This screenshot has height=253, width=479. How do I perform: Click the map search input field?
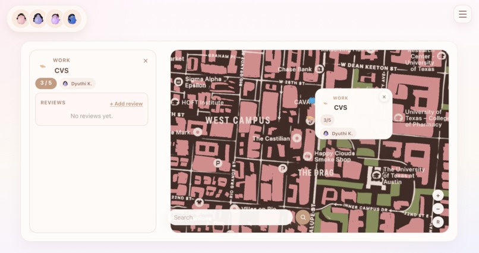(x=231, y=217)
